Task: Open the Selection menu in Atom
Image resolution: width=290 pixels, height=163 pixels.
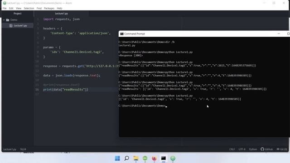Action: tap(29, 8)
